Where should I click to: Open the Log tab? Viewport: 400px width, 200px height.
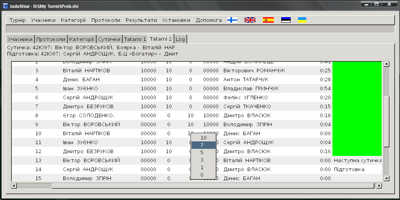coord(180,39)
